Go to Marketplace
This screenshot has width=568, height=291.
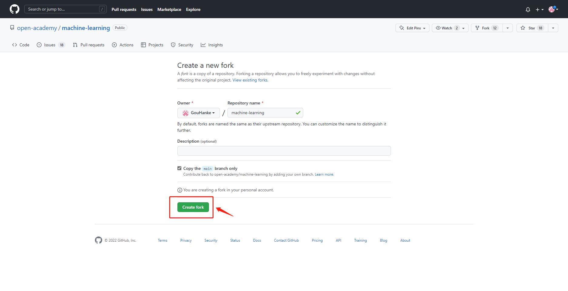[x=169, y=9]
